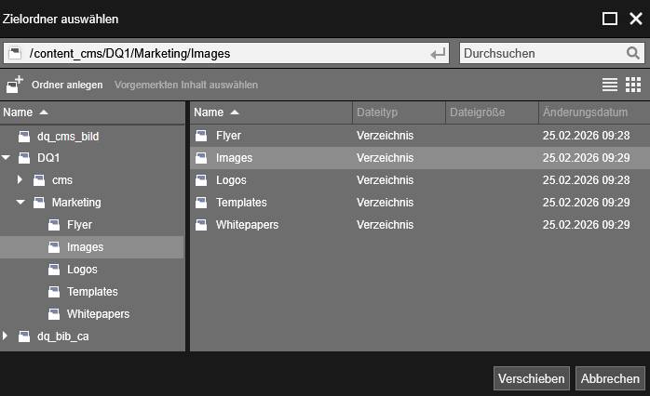Click dq_cms_bild folder icon in tree
This screenshot has height=396, width=650.
(23, 136)
